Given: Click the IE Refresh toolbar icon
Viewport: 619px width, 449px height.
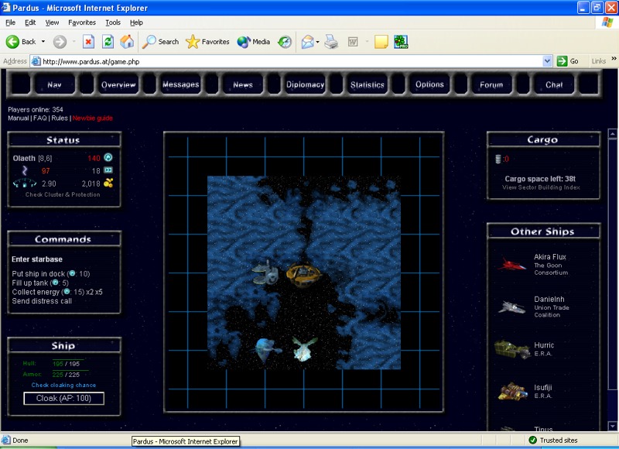Looking at the screenshot, I should [108, 42].
